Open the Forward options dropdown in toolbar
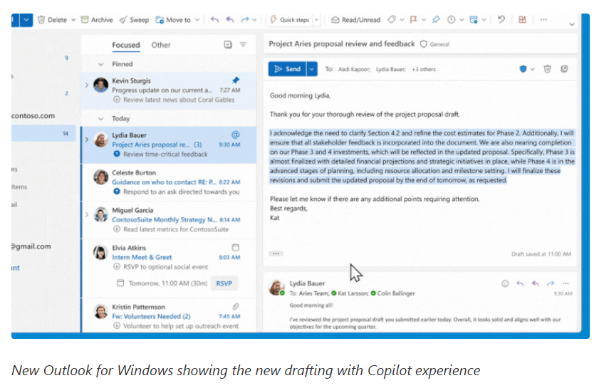Viewport: 599px width, 388px height. [254, 20]
